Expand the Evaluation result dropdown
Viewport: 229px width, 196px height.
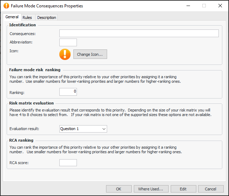click(83, 129)
